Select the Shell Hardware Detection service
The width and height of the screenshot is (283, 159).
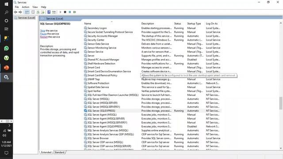pos(101,64)
